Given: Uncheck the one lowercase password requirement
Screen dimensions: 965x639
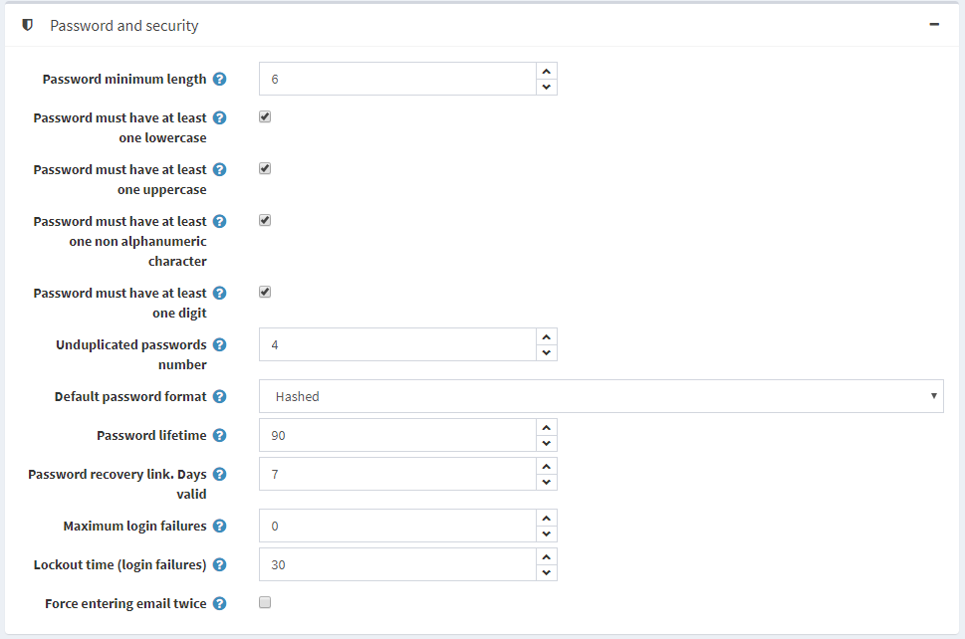Looking at the screenshot, I should 265,116.
